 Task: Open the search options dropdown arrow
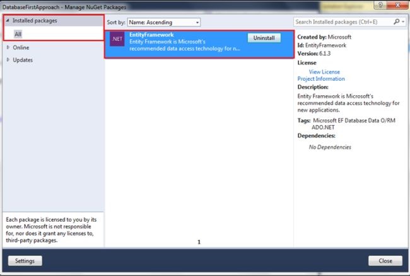click(x=403, y=22)
